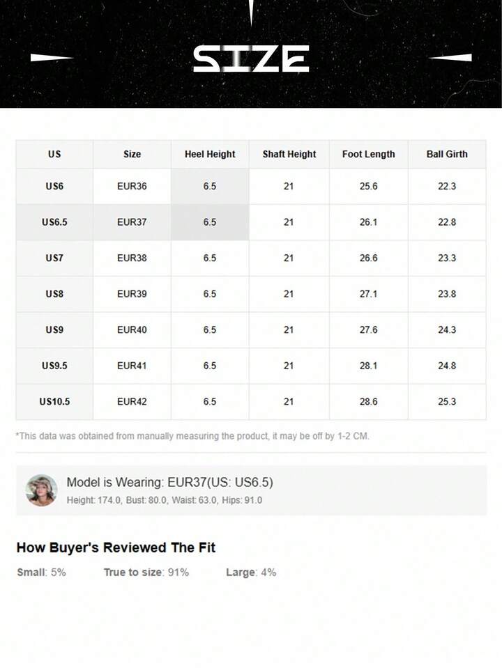The width and height of the screenshot is (502, 668).
Task: Pick the US8 row label
Action: coord(54,294)
